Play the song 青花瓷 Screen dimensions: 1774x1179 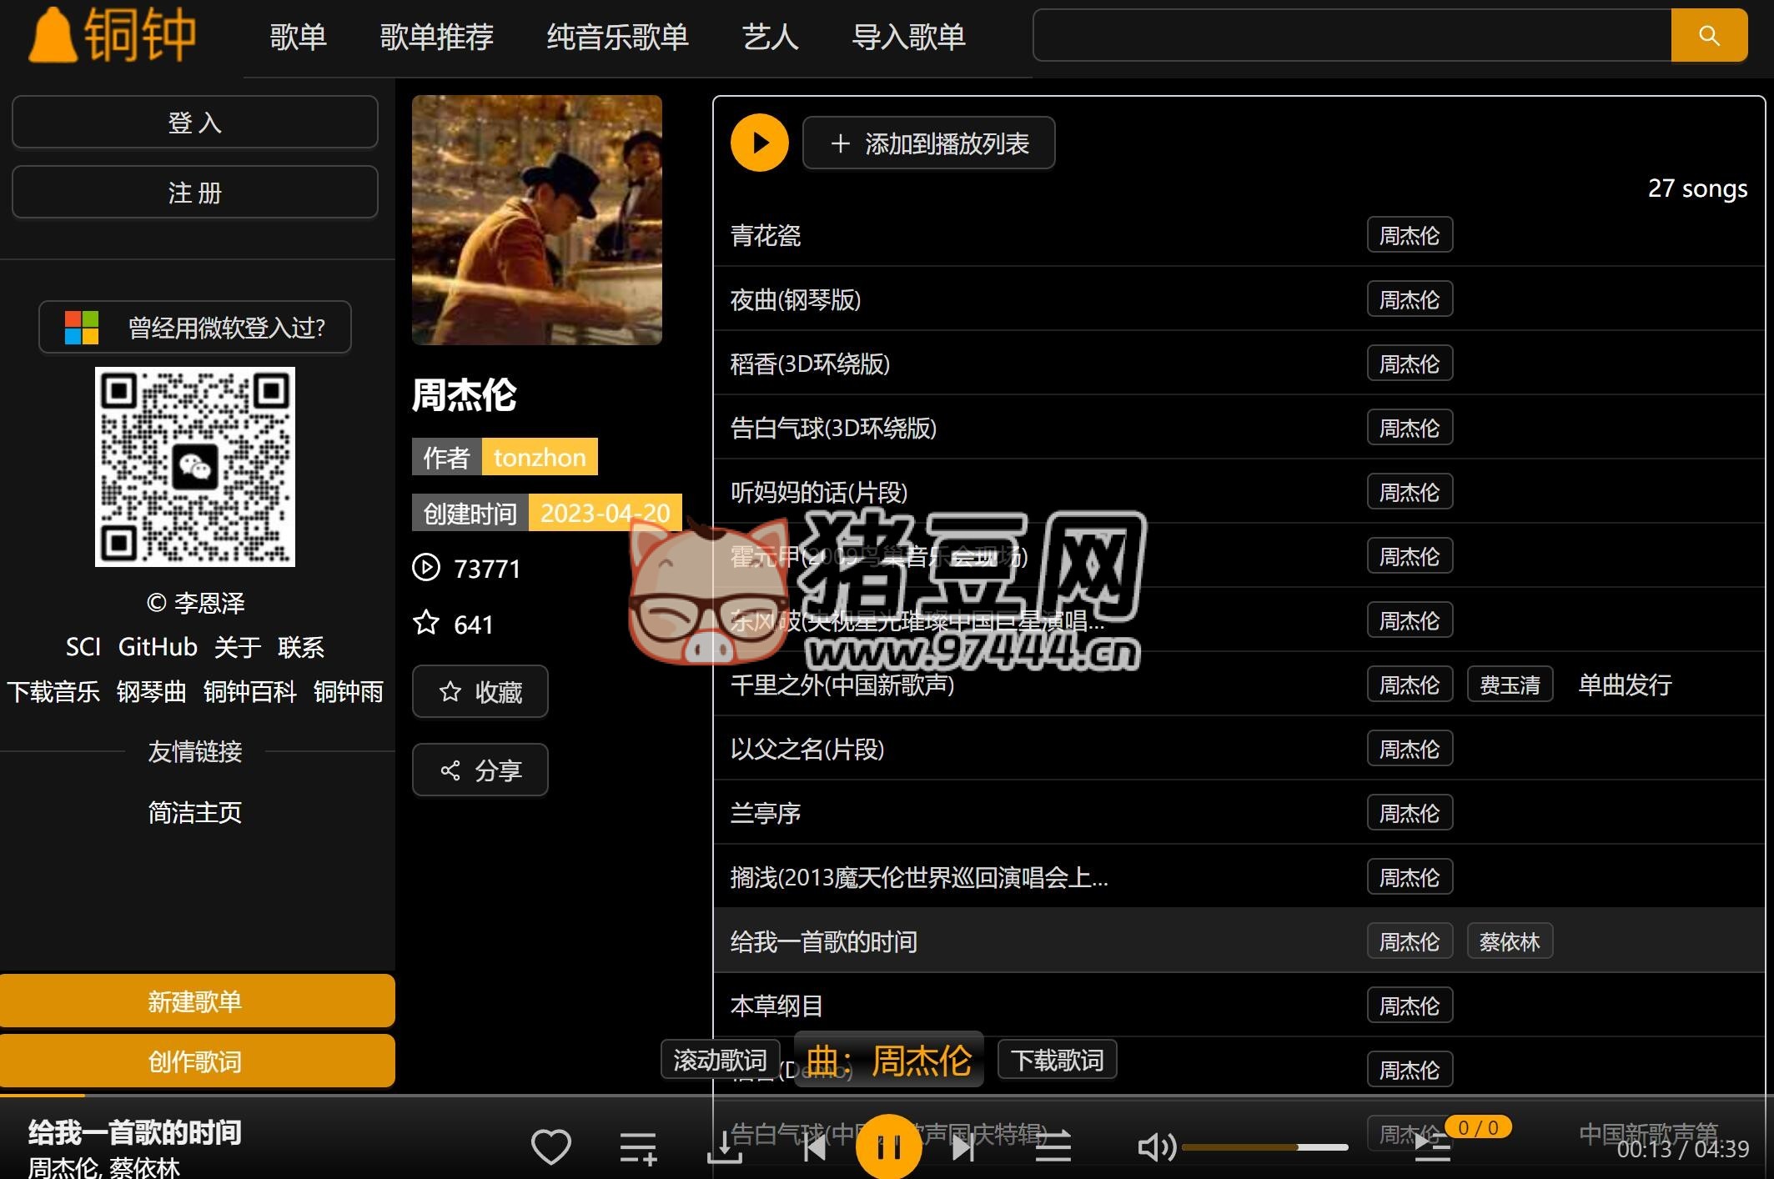[766, 235]
